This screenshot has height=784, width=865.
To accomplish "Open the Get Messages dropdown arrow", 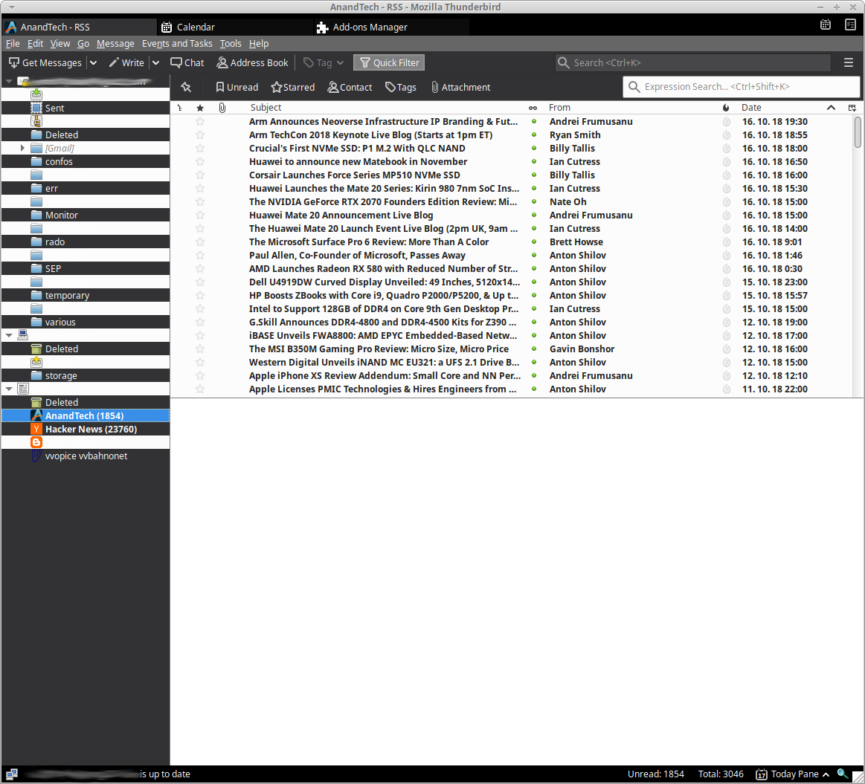I will [x=93, y=63].
